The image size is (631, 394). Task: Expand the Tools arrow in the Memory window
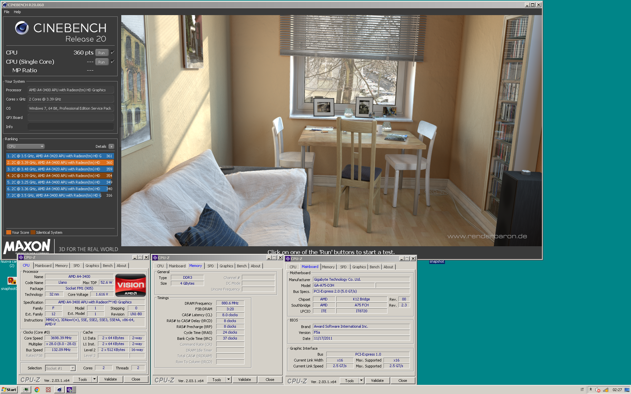pyautogui.click(x=228, y=380)
